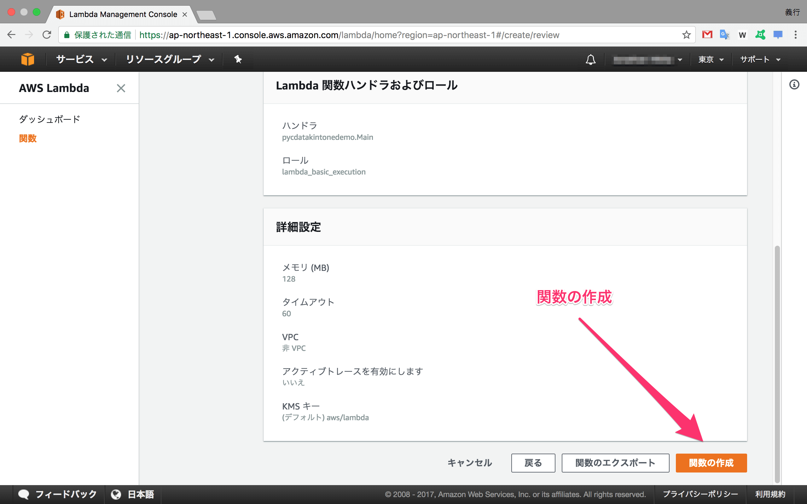Click the pin shortcut icon in navbar

point(238,59)
